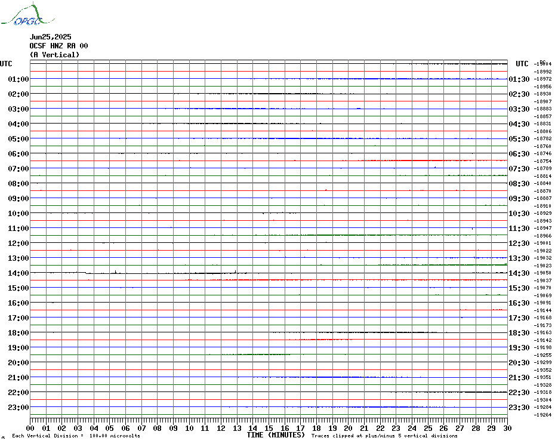Click the '09:30' half-hour label

coord(519,199)
